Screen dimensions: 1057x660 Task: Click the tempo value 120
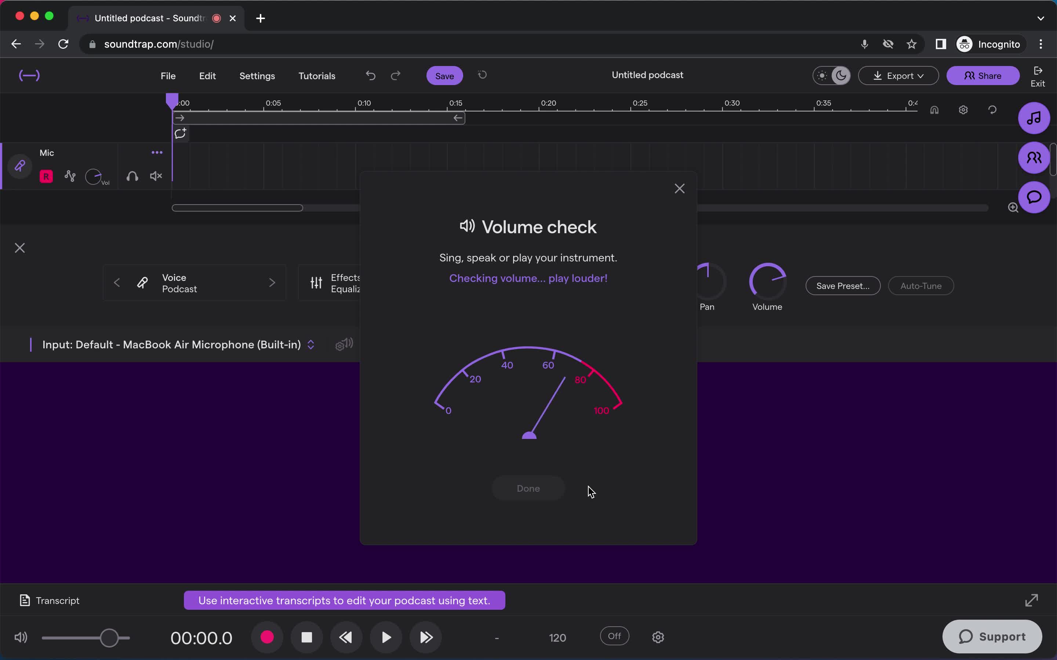pyautogui.click(x=557, y=638)
